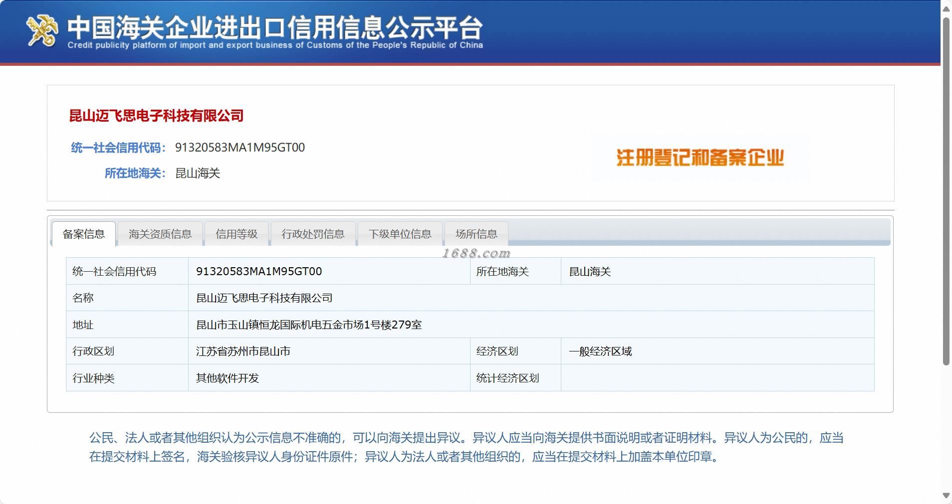
Task: Click the orange 注册登记和备案企业 badge
Action: pos(700,158)
